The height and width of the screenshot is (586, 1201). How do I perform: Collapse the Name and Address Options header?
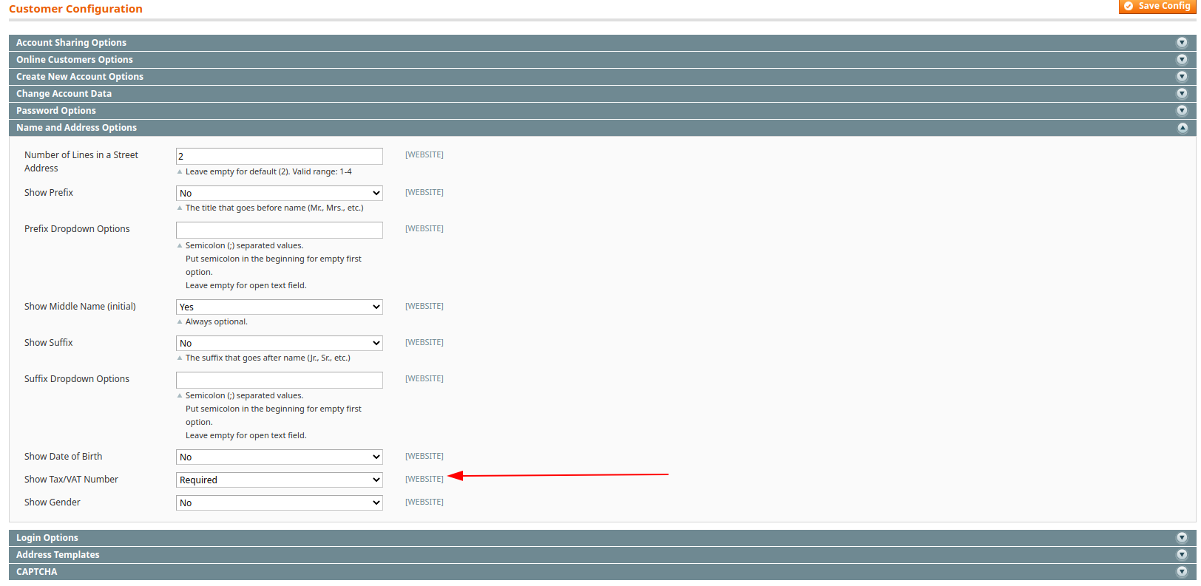[x=602, y=128]
